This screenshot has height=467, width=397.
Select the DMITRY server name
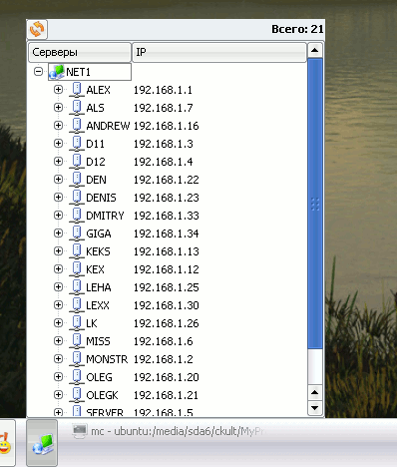(x=105, y=216)
